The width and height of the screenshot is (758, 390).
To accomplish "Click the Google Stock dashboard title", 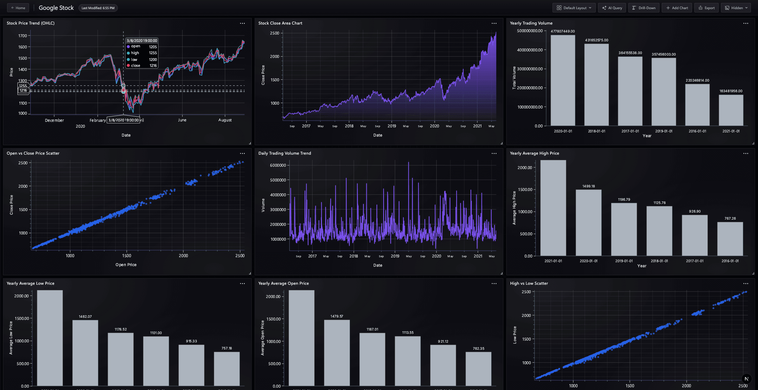I will coord(56,8).
